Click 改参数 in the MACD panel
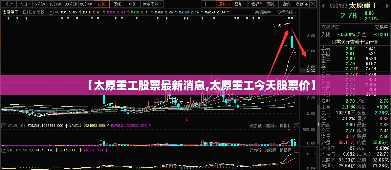This screenshot has height=170, width=391. point(256,150)
